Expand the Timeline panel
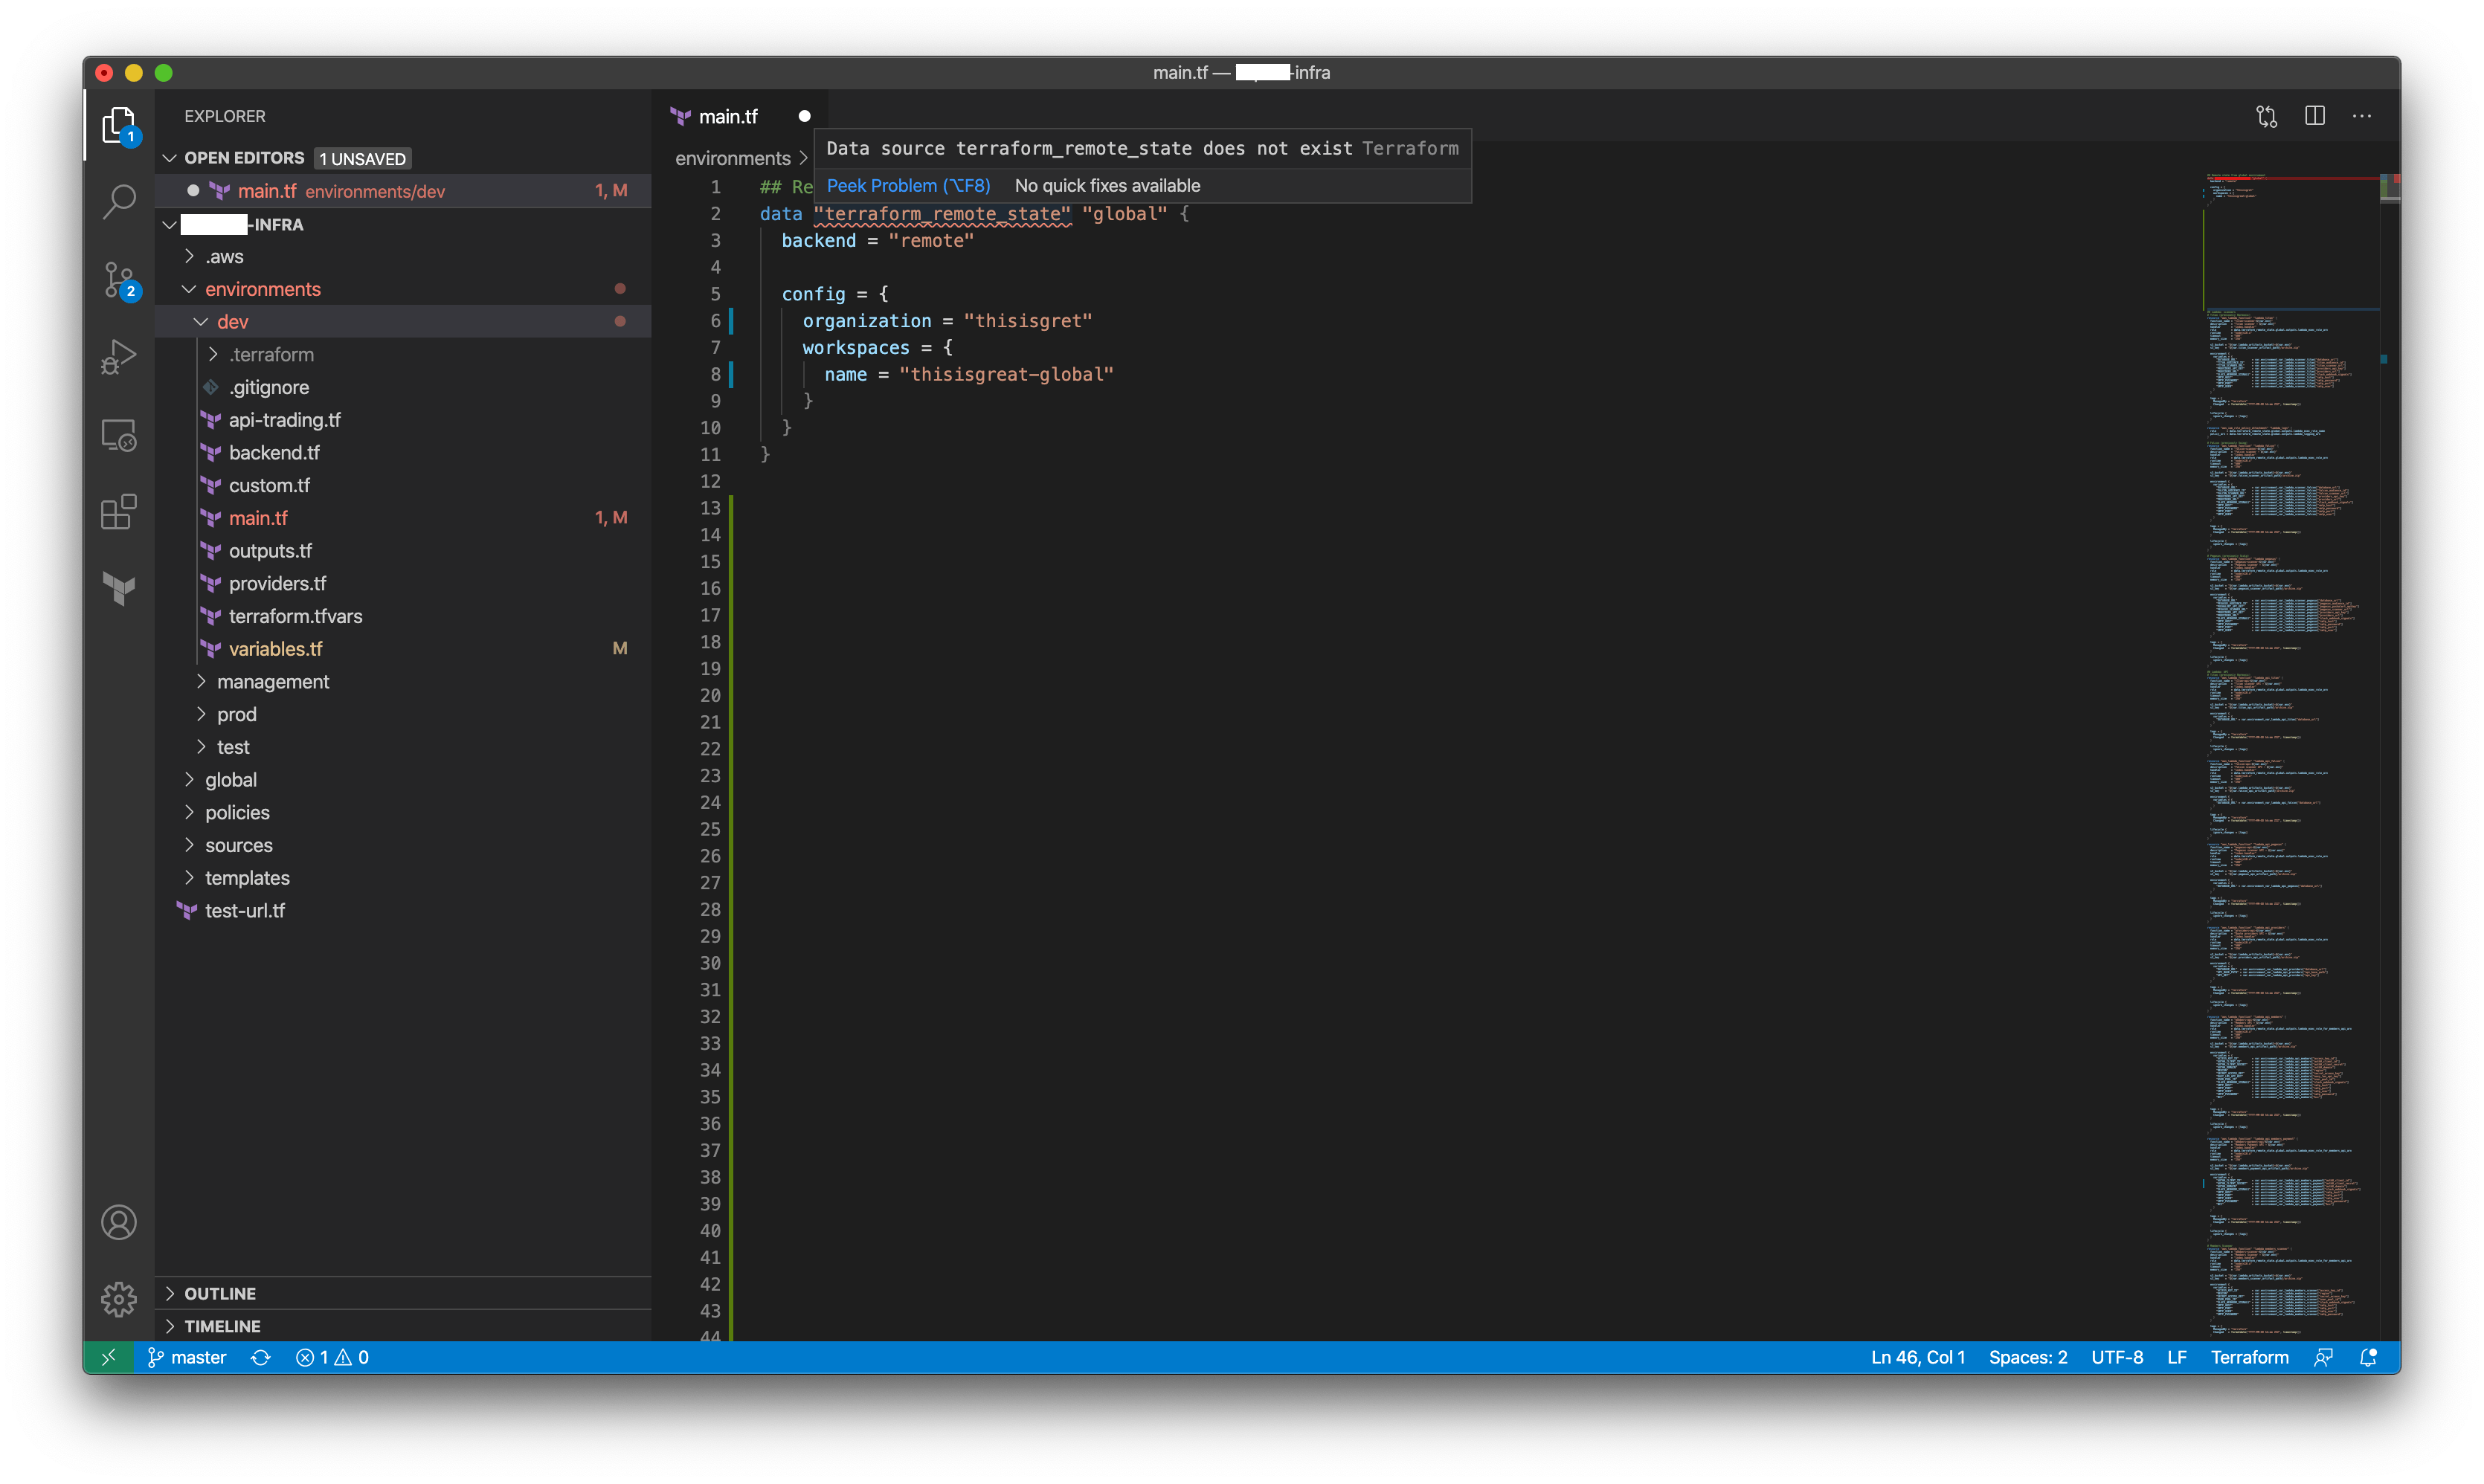Viewport: 2484px width, 1484px height. click(x=404, y=1326)
